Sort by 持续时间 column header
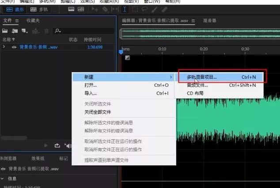280x188 pixels. (x=92, y=39)
